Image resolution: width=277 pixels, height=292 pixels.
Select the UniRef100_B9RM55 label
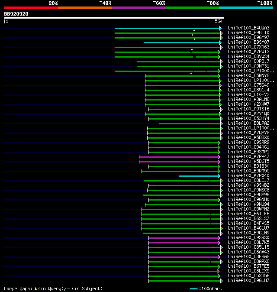248,171
